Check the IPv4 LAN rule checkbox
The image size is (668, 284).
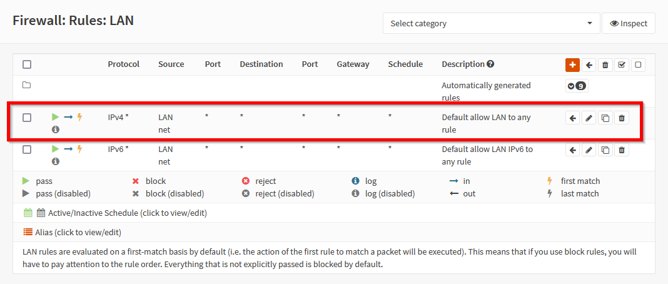click(x=27, y=117)
